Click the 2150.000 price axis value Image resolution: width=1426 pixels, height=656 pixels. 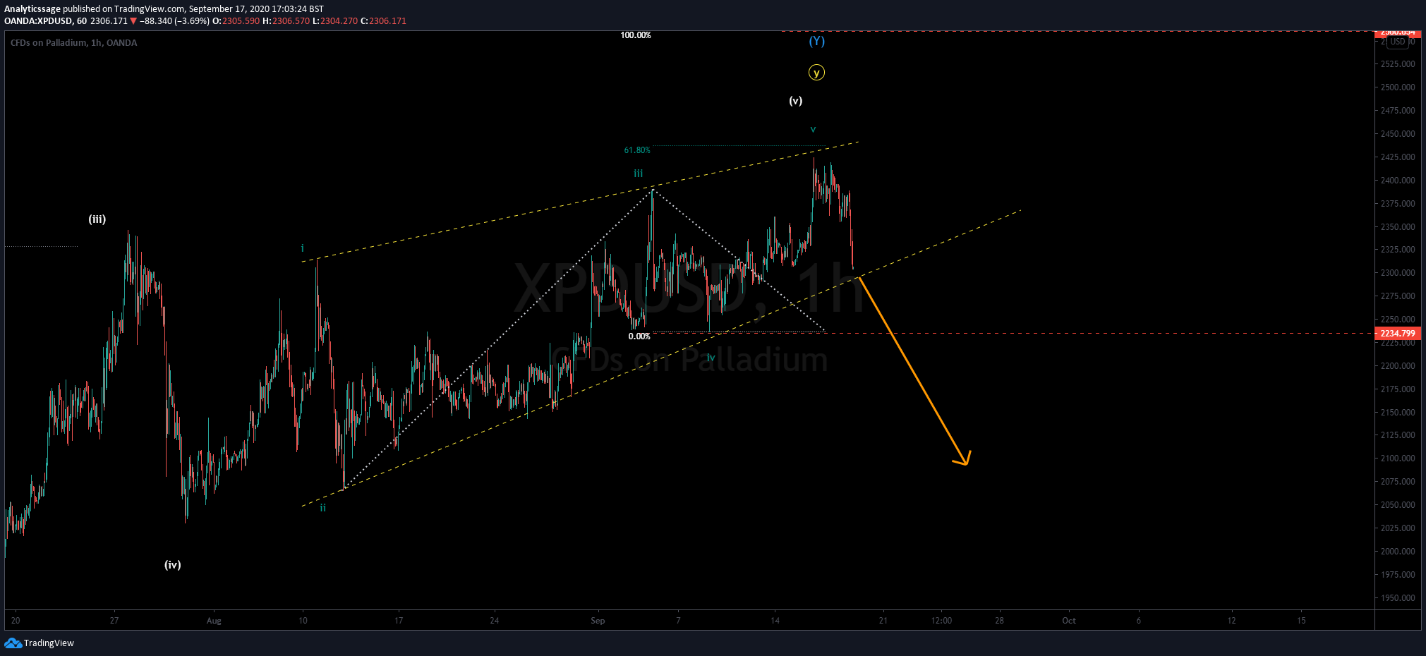point(1398,413)
